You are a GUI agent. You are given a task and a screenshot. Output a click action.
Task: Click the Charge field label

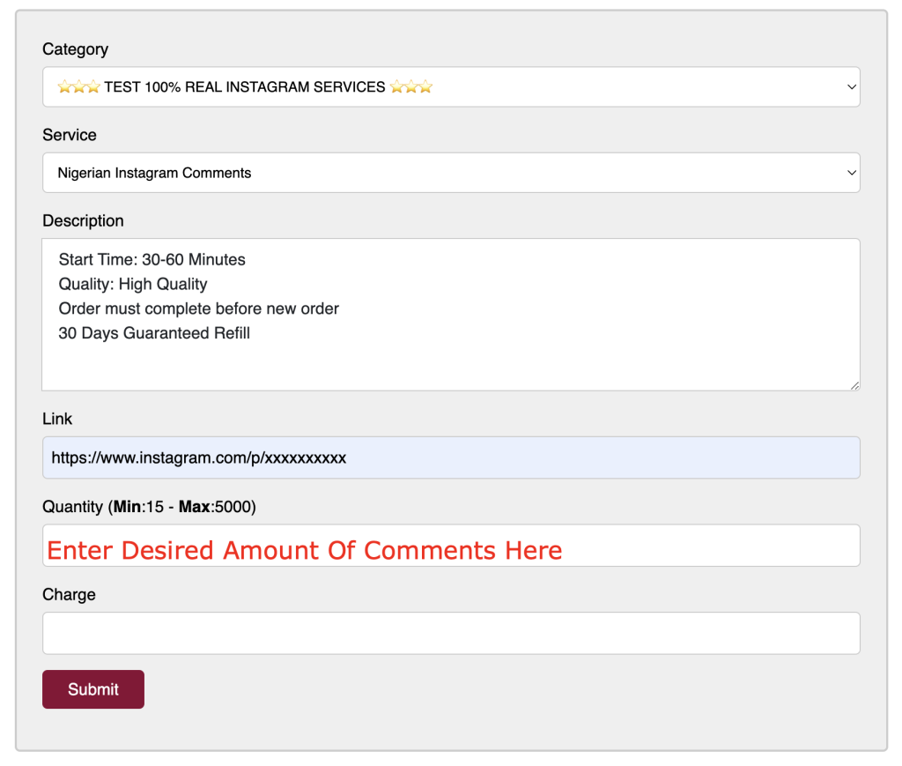(x=69, y=595)
